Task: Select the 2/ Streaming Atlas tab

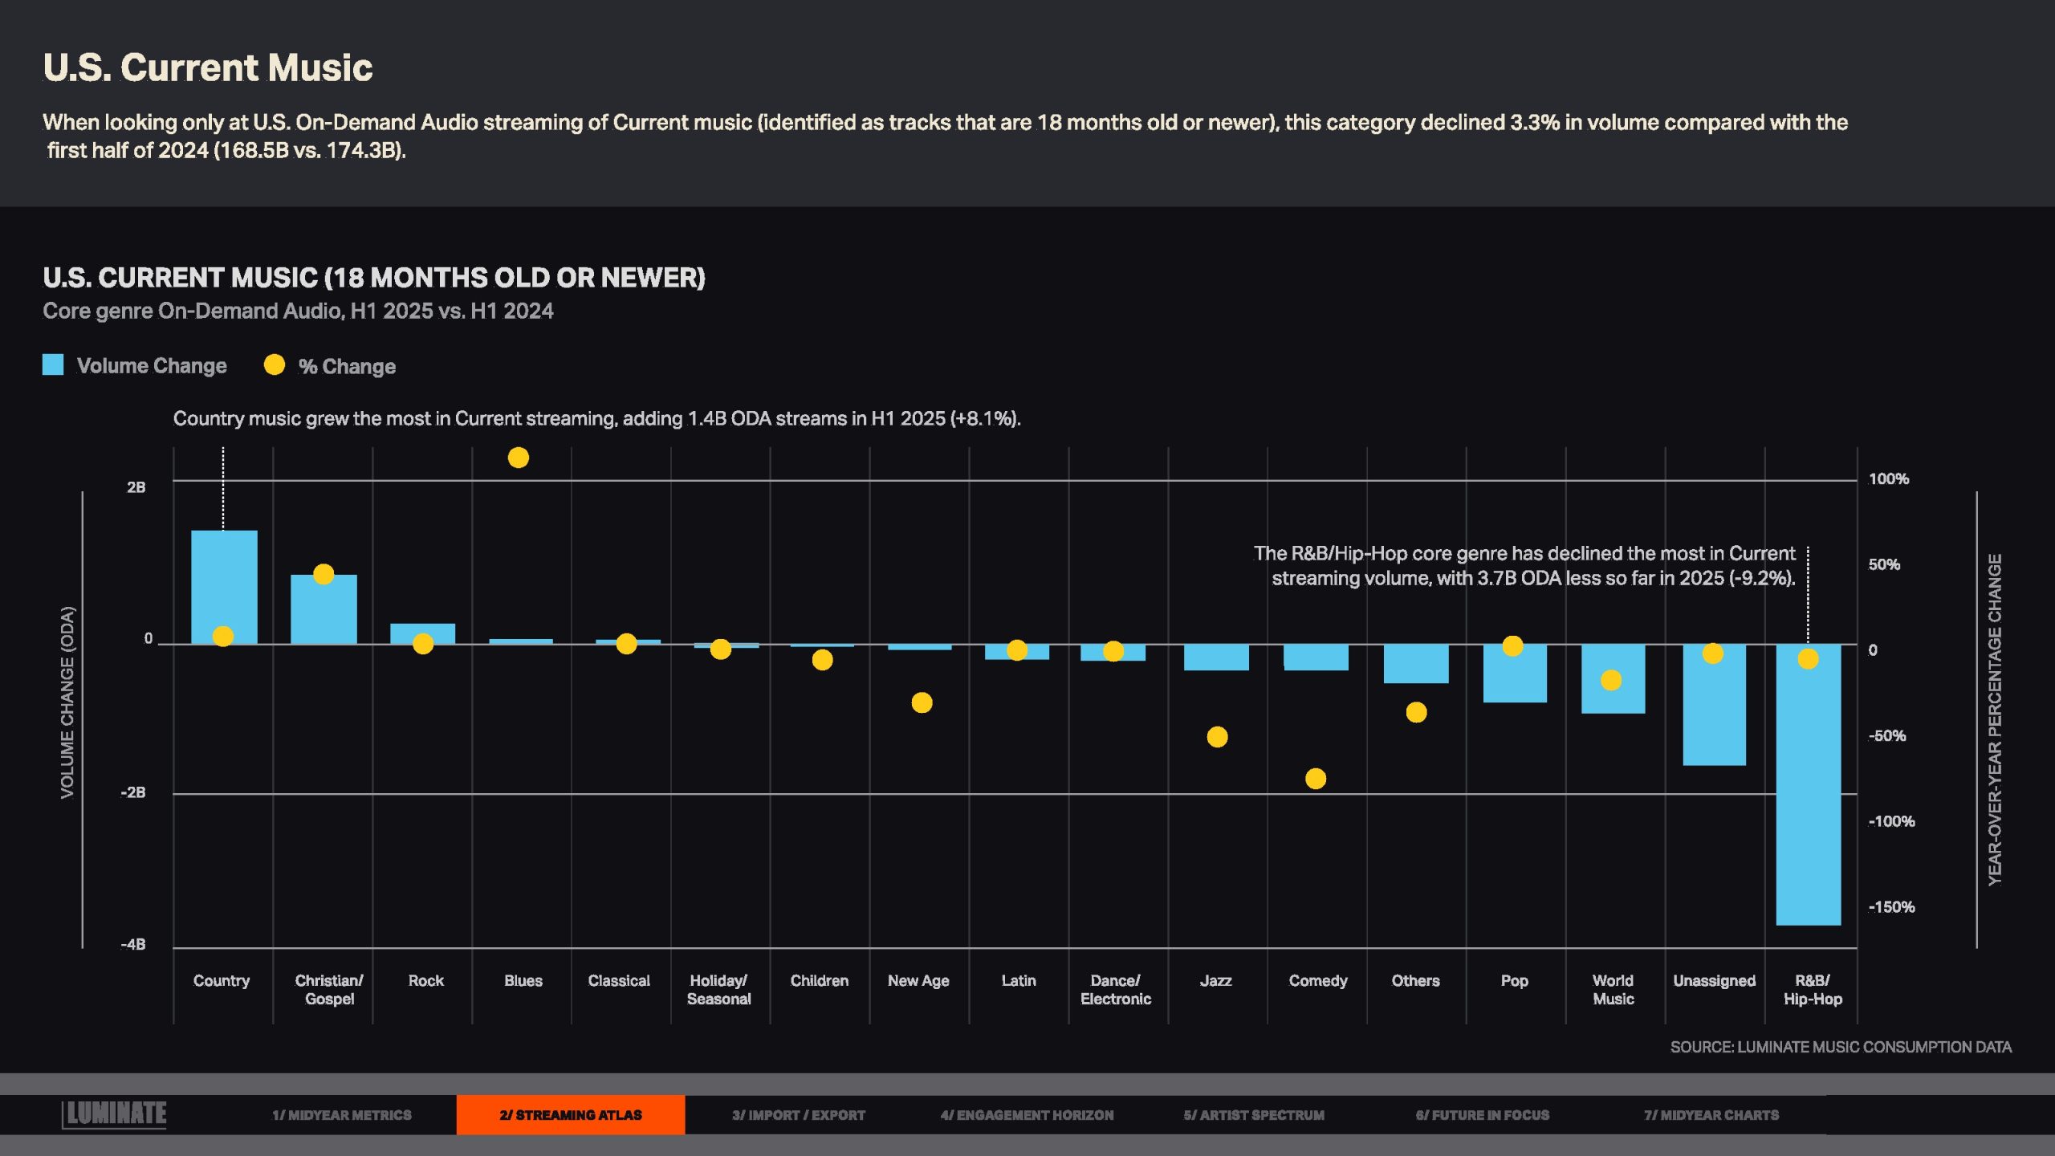Action: (570, 1115)
